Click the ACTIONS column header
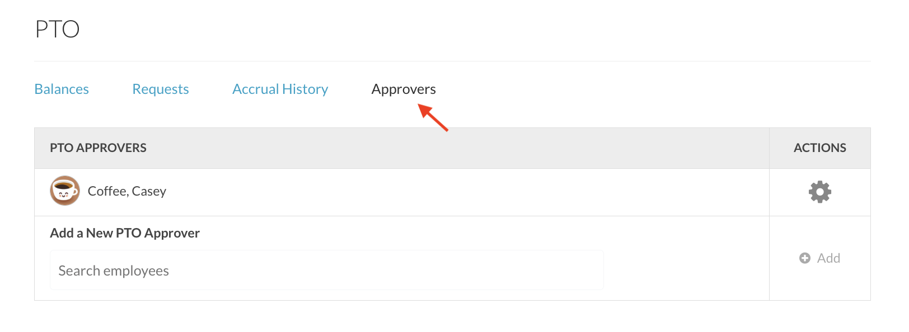Screen dimensions: 909x332 (819, 148)
